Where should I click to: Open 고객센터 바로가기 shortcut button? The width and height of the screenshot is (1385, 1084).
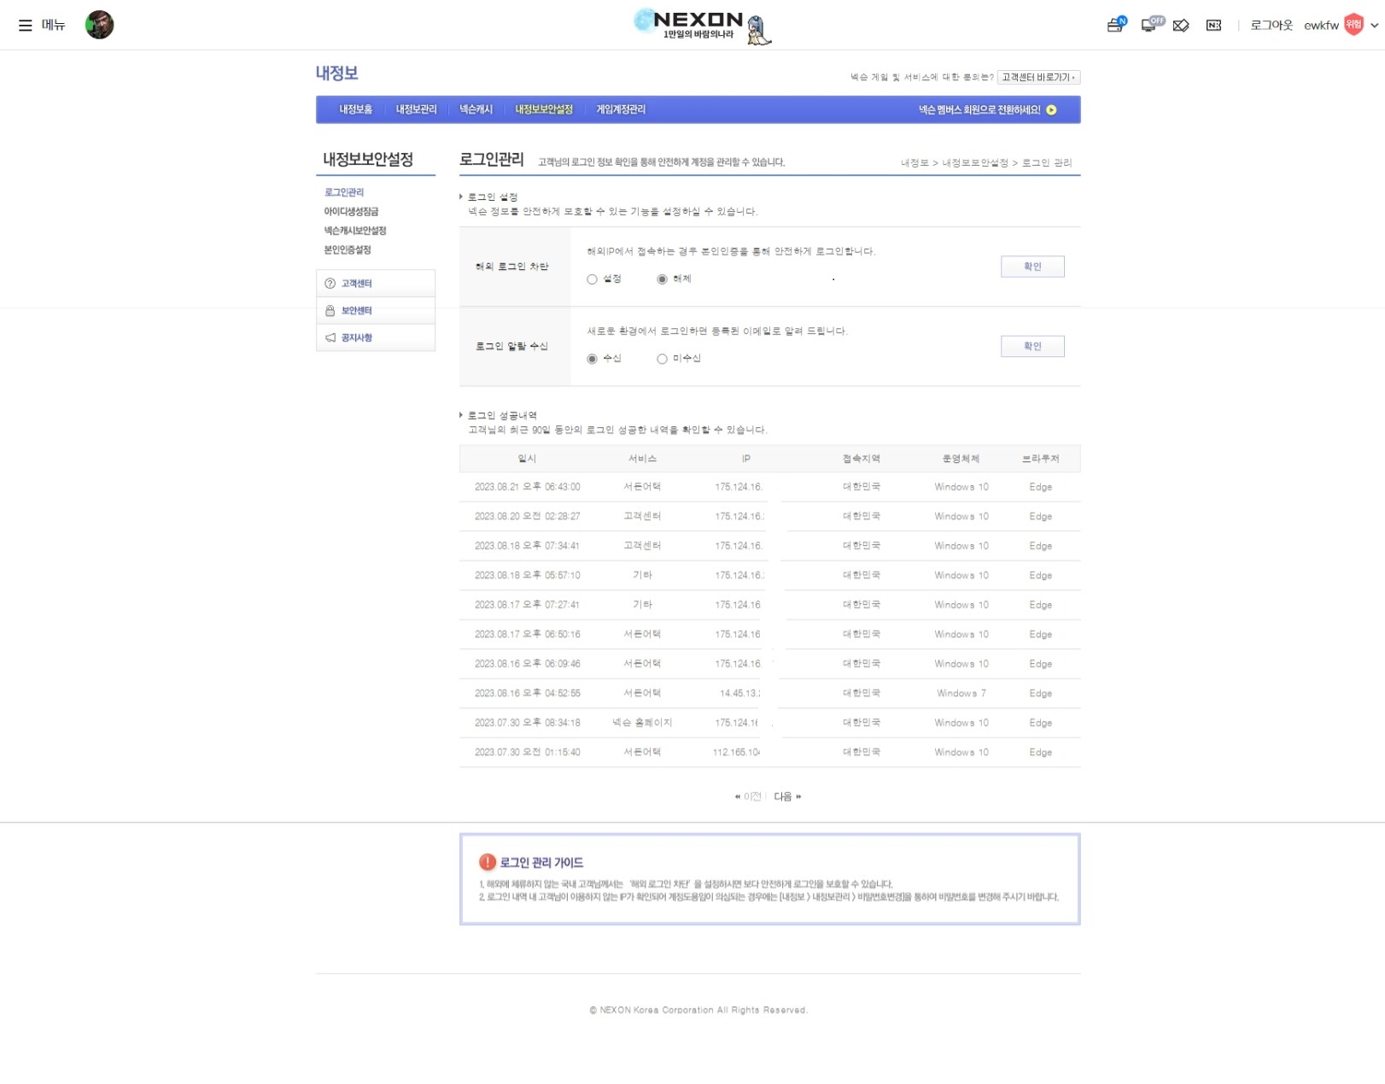click(x=1037, y=78)
